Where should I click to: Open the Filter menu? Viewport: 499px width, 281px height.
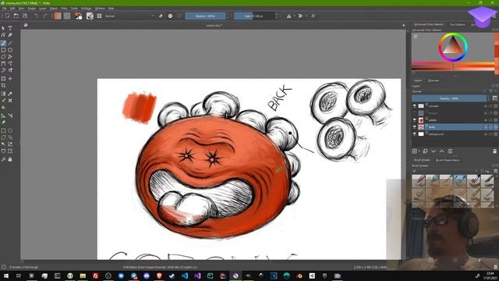point(64,9)
